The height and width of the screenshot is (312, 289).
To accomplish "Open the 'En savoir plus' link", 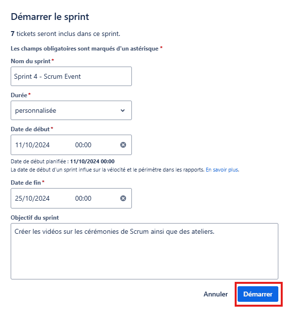I will [x=222, y=170].
